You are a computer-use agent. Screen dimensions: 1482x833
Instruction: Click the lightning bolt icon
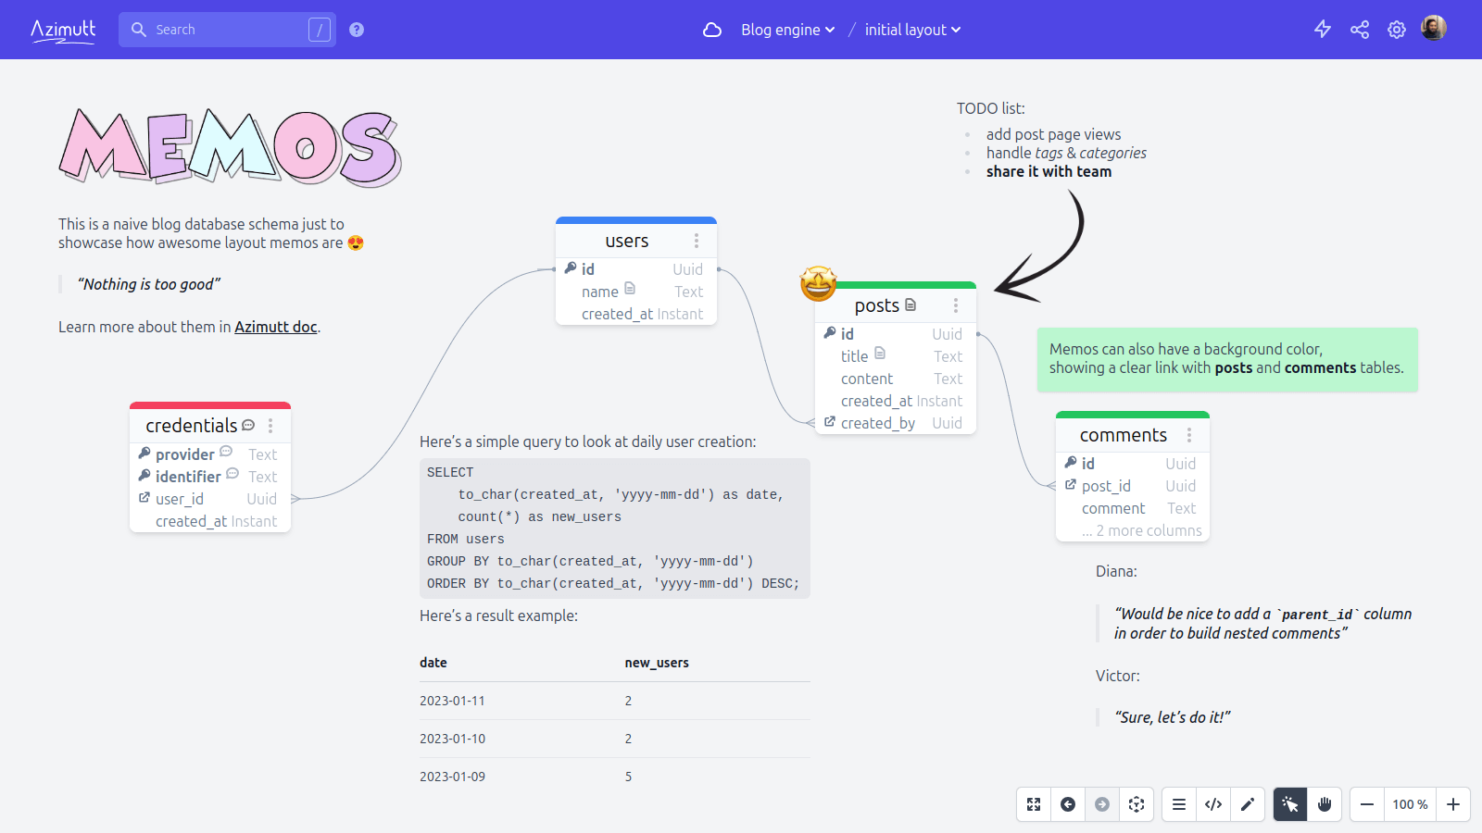[x=1323, y=30]
